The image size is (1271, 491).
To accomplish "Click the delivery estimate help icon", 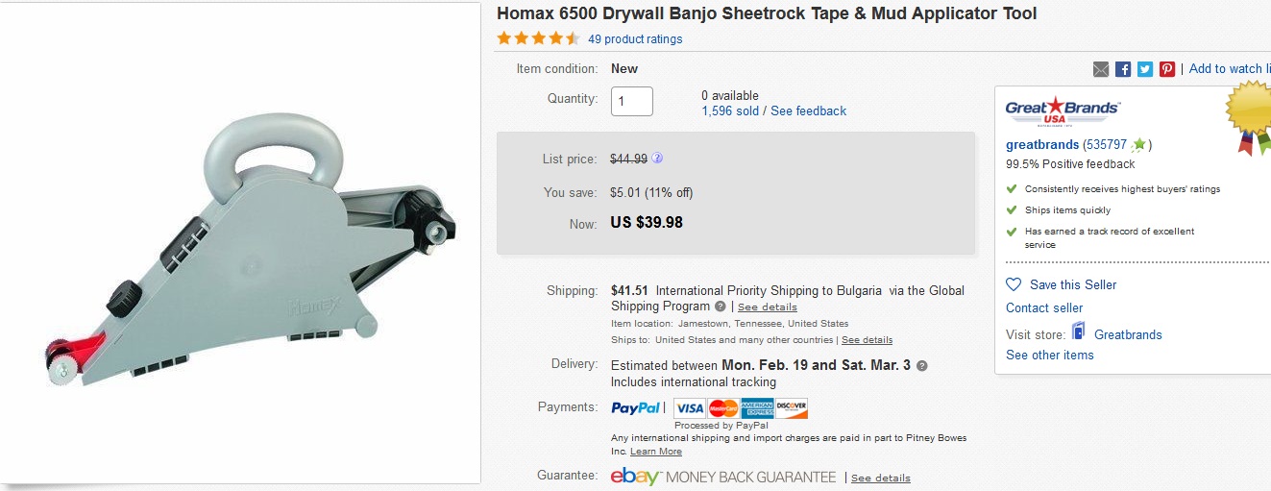I will (922, 366).
